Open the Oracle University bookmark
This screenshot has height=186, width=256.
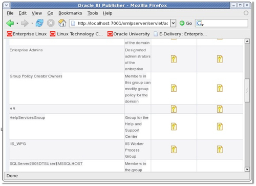pos(129,34)
